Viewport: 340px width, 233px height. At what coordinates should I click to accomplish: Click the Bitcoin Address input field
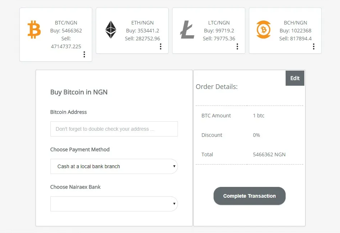114,129
